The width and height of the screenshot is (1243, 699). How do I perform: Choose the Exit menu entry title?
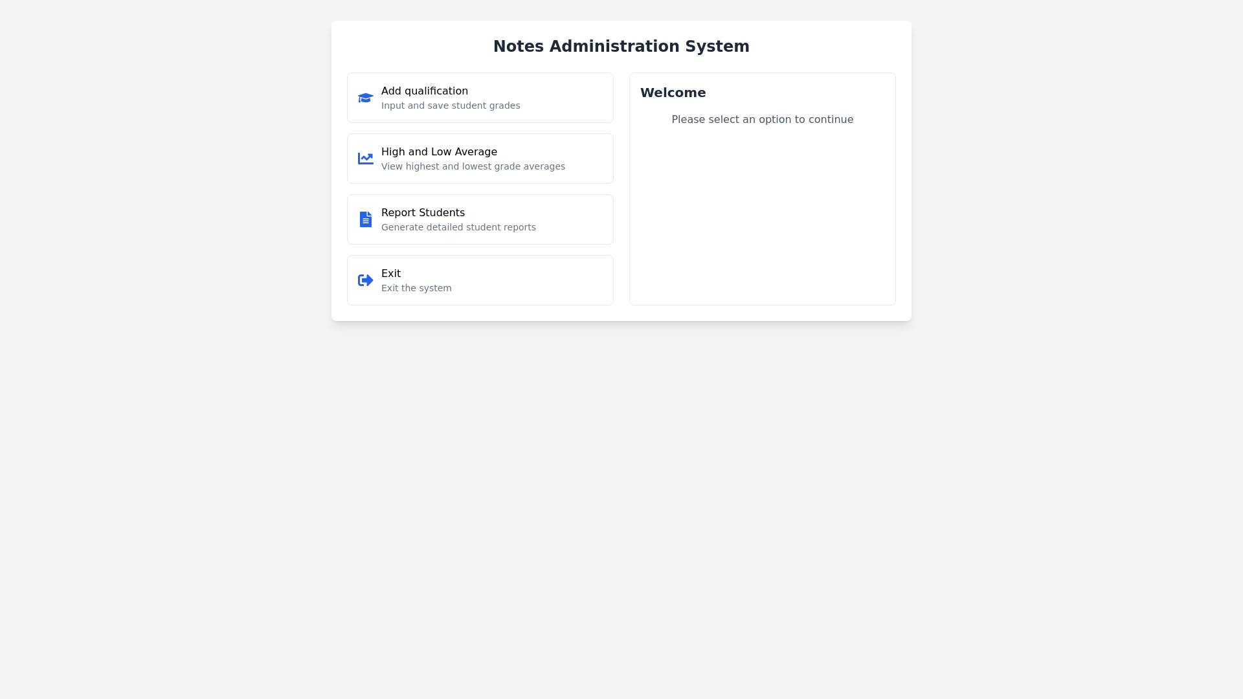point(390,274)
